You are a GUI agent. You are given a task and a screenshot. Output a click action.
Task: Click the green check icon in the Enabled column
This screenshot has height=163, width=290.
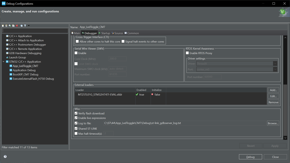137,94
